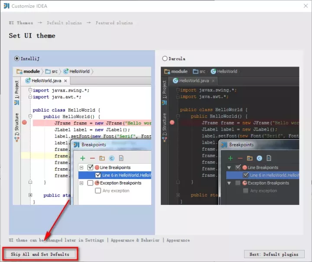Click Next: Default plugins button
The image size is (312, 262).
[274, 254]
